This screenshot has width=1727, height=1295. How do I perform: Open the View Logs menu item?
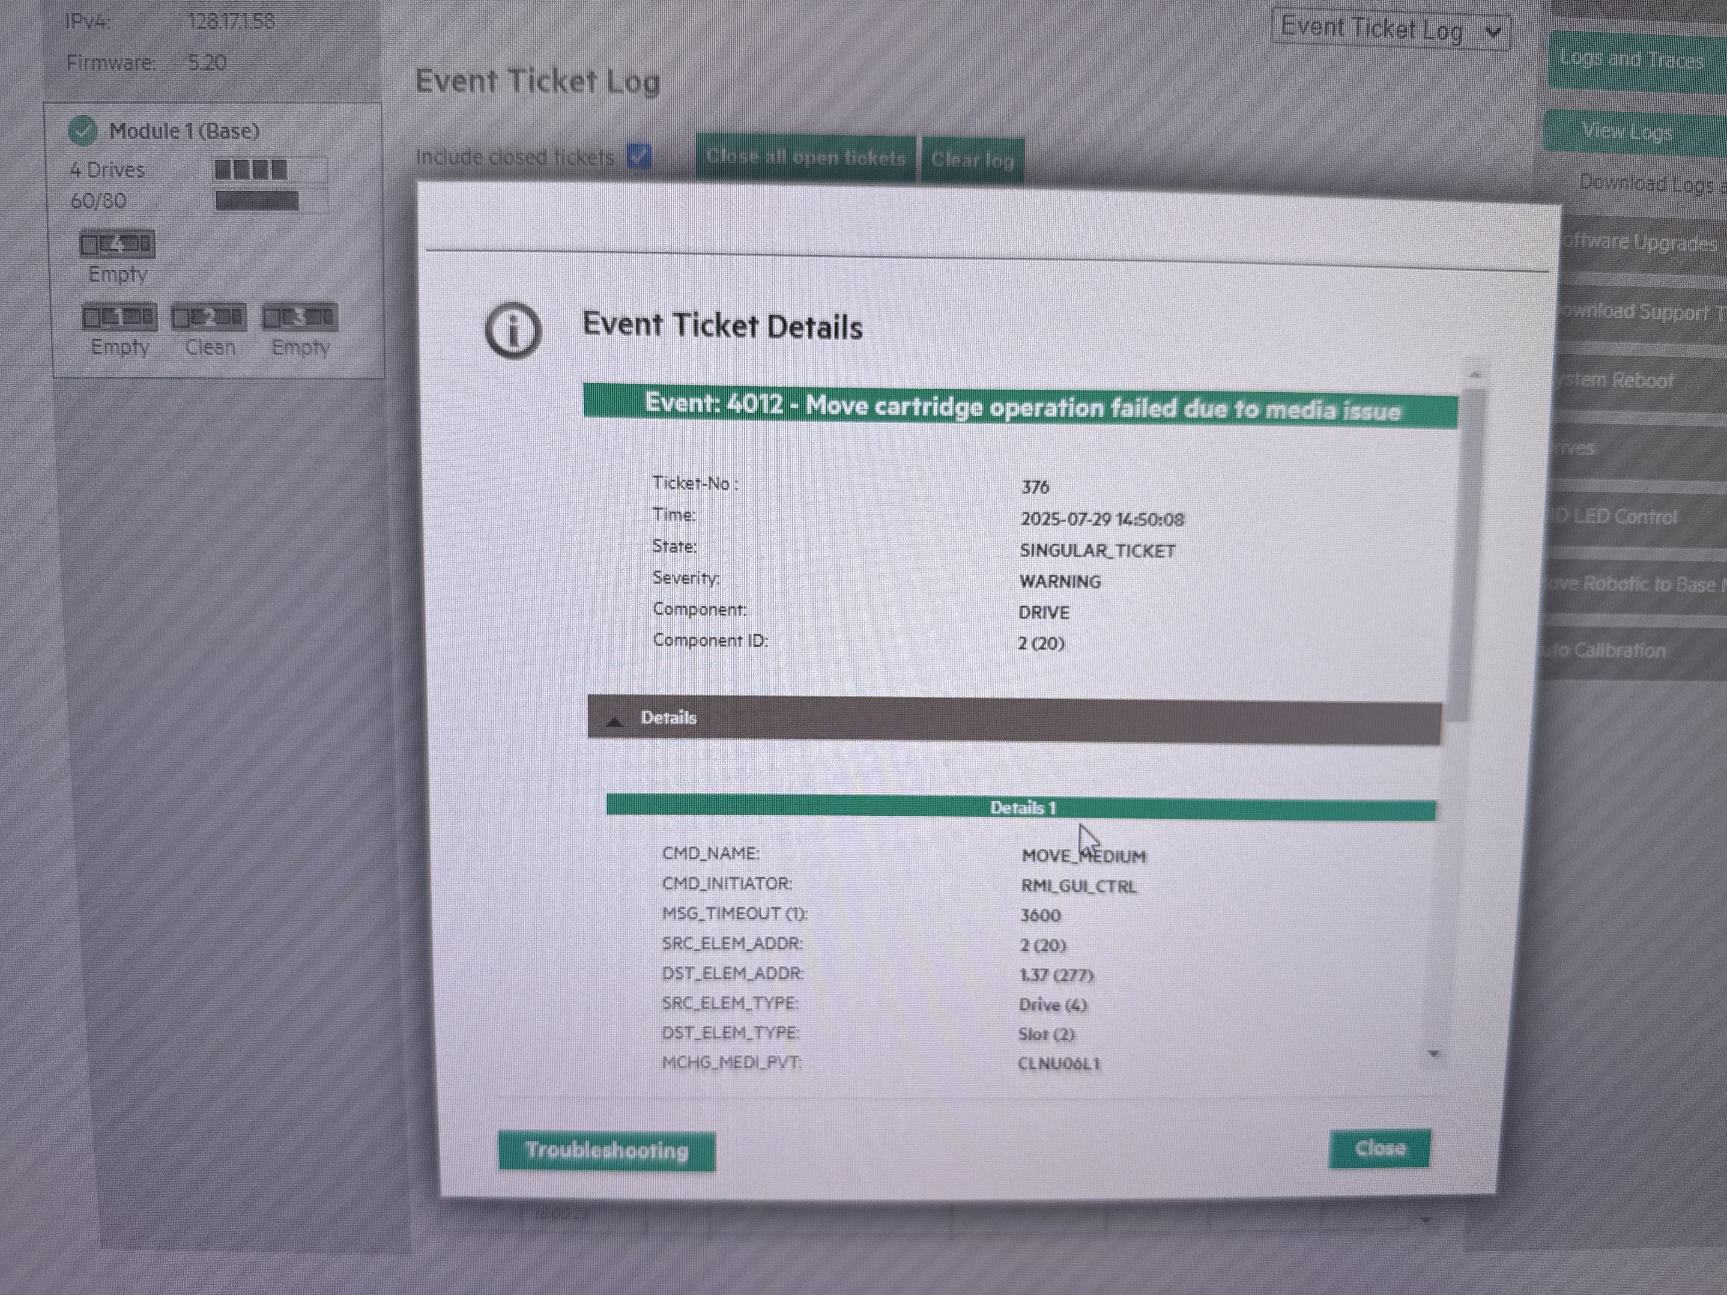pyautogui.click(x=1627, y=132)
